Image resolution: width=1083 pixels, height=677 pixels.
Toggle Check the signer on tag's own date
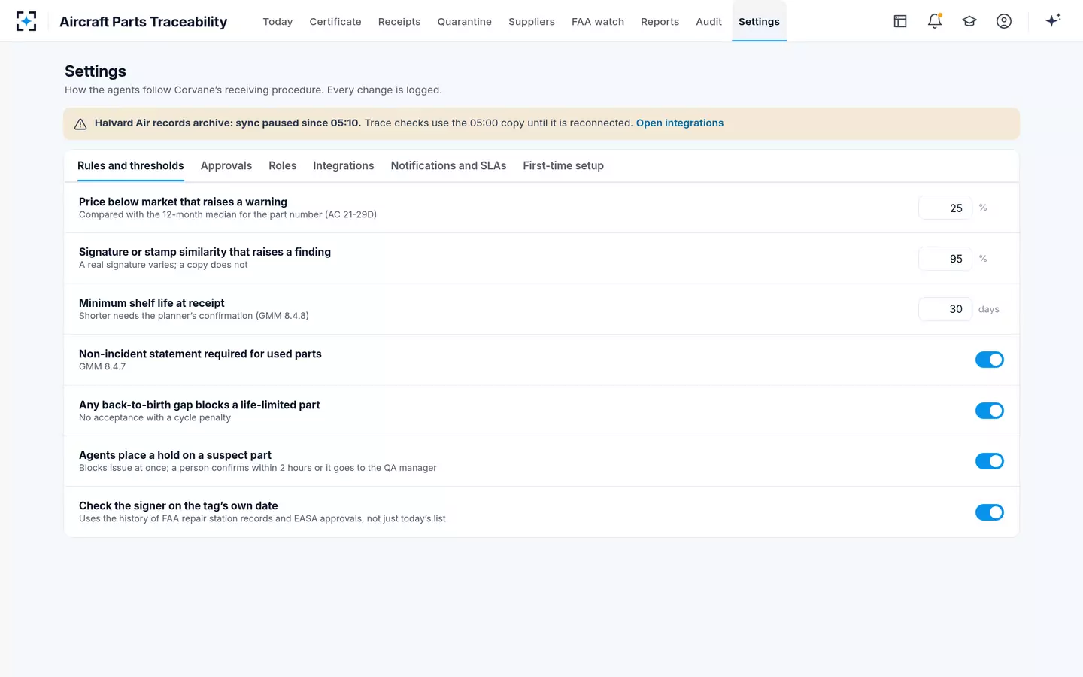tap(990, 512)
